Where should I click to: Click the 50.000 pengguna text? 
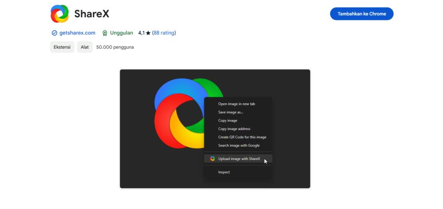(x=115, y=47)
